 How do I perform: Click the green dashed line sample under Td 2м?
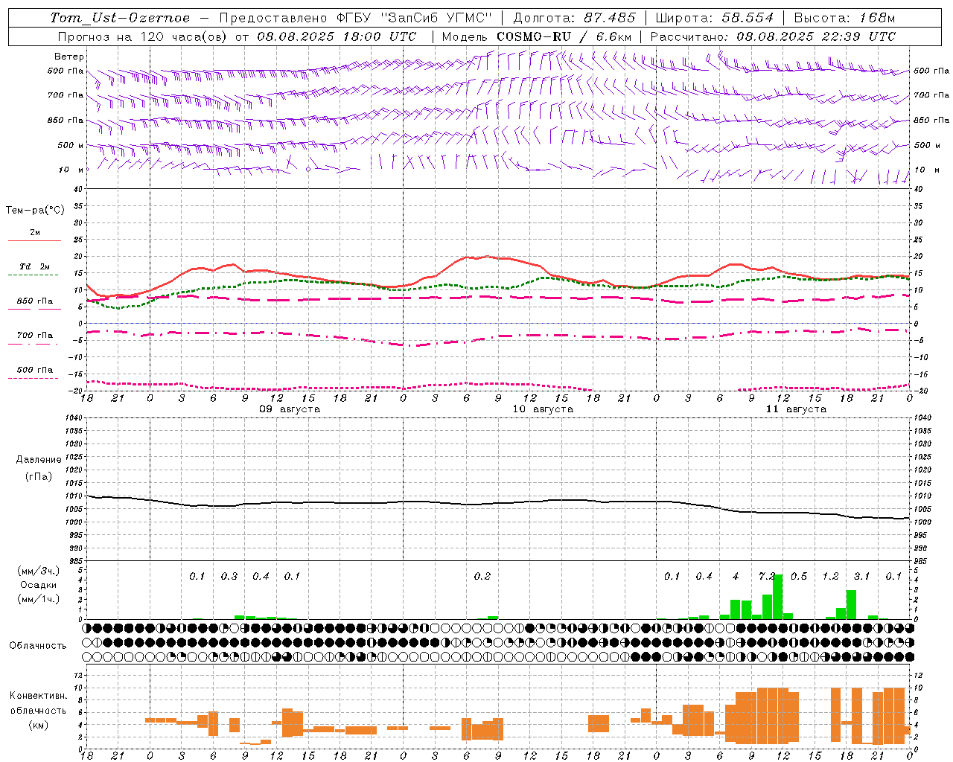click(33, 275)
